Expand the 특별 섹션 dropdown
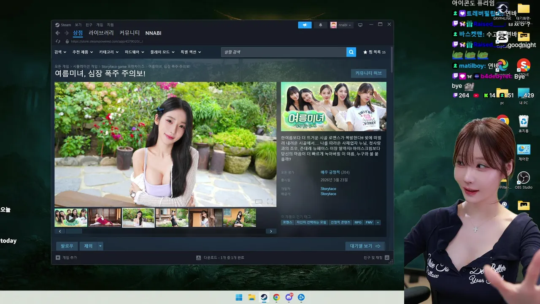Screen dimensions: 540x304 (x=191, y=52)
